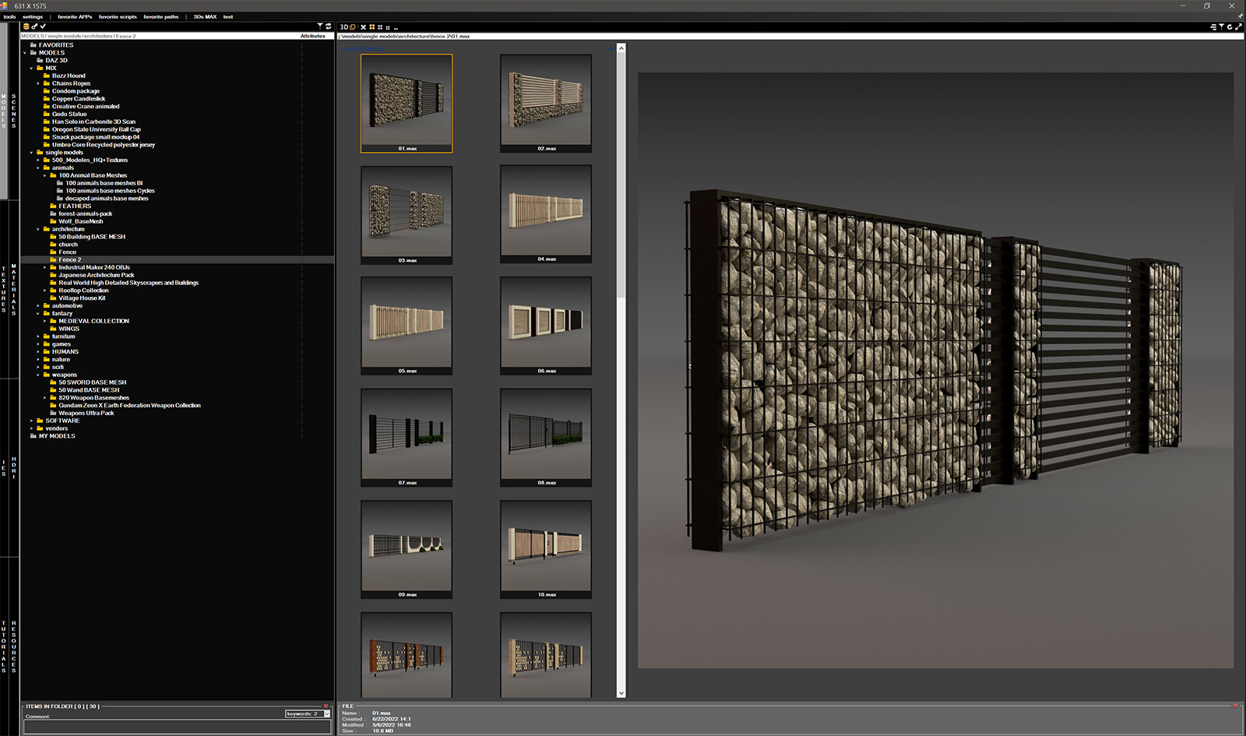This screenshot has width=1246, height=736.
Task: Collapse the architecture folder in tree
Action: coord(37,229)
